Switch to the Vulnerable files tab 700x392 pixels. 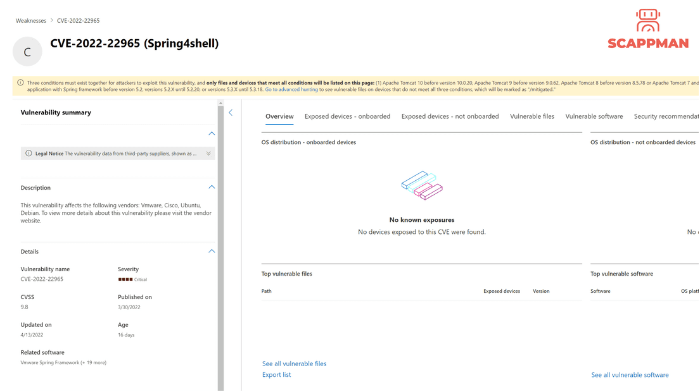pyautogui.click(x=532, y=116)
